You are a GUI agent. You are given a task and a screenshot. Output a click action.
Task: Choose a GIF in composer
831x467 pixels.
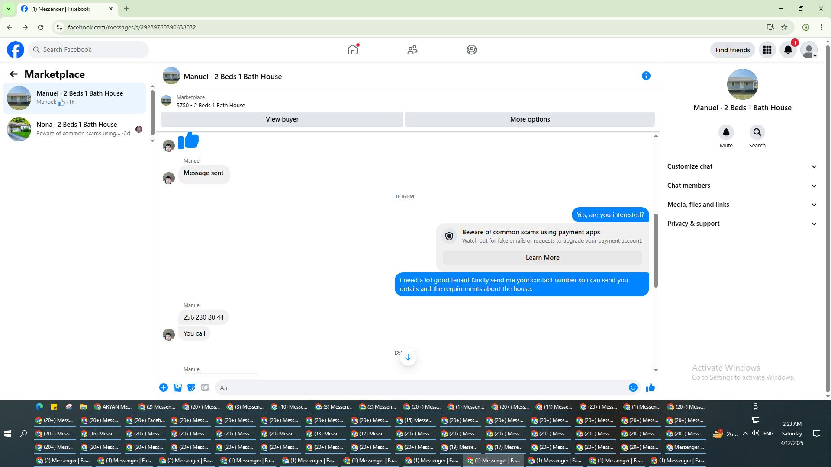(x=205, y=387)
